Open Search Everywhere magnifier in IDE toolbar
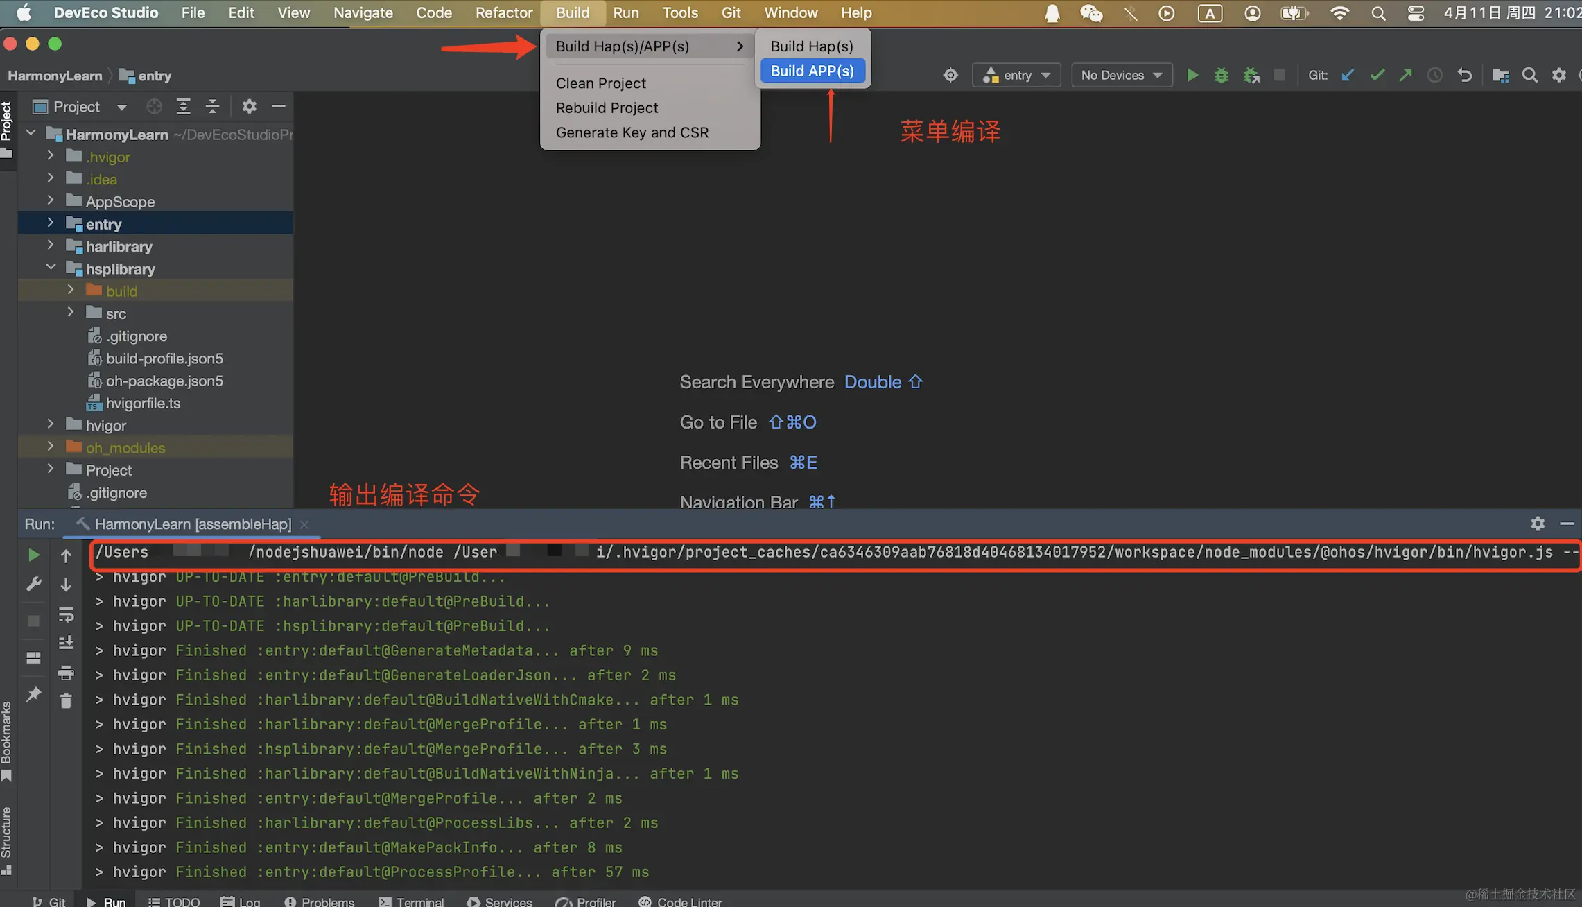1582x907 pixels. (x=1529, y=75)
